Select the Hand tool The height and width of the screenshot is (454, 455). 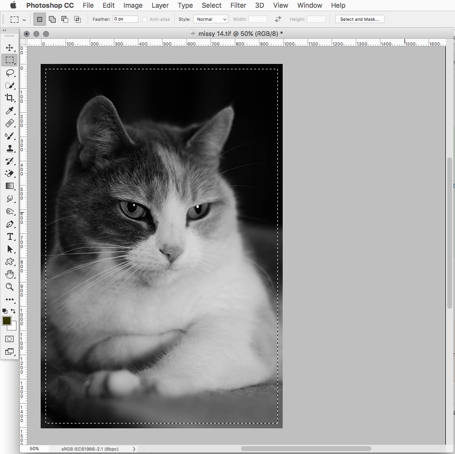(10, 274)
